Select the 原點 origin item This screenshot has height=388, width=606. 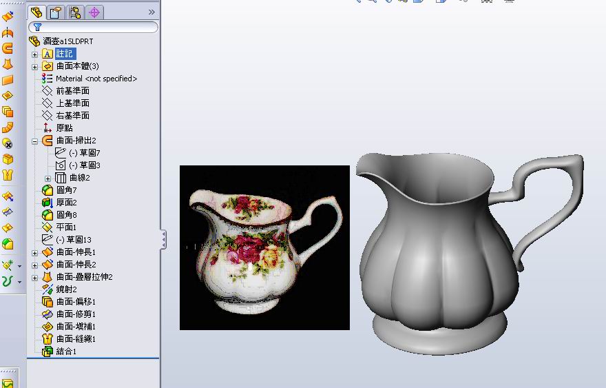click(x=64, y=128)
